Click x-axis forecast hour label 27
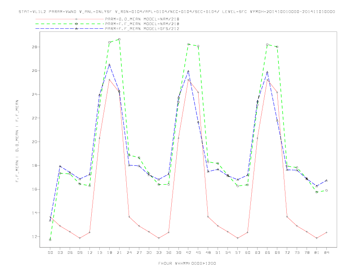 139,253
